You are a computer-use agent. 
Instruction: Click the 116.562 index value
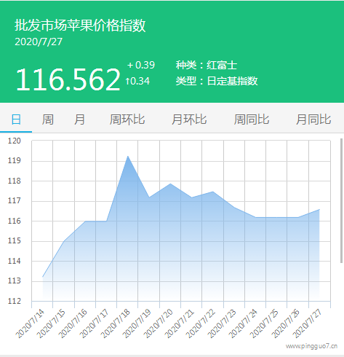(68, 79)
